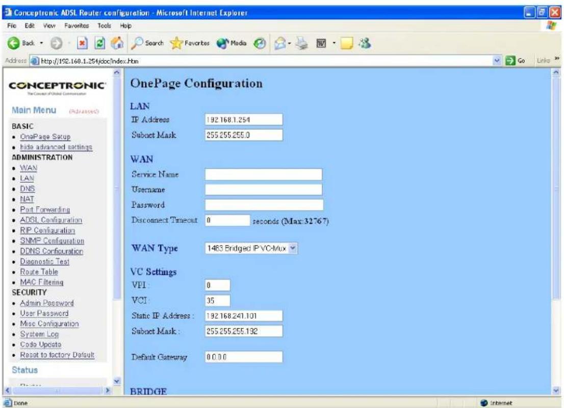Viewport: 564px width, 408px height.
Task: Open the address bar dropdown arrow
Action: point(498,61)
